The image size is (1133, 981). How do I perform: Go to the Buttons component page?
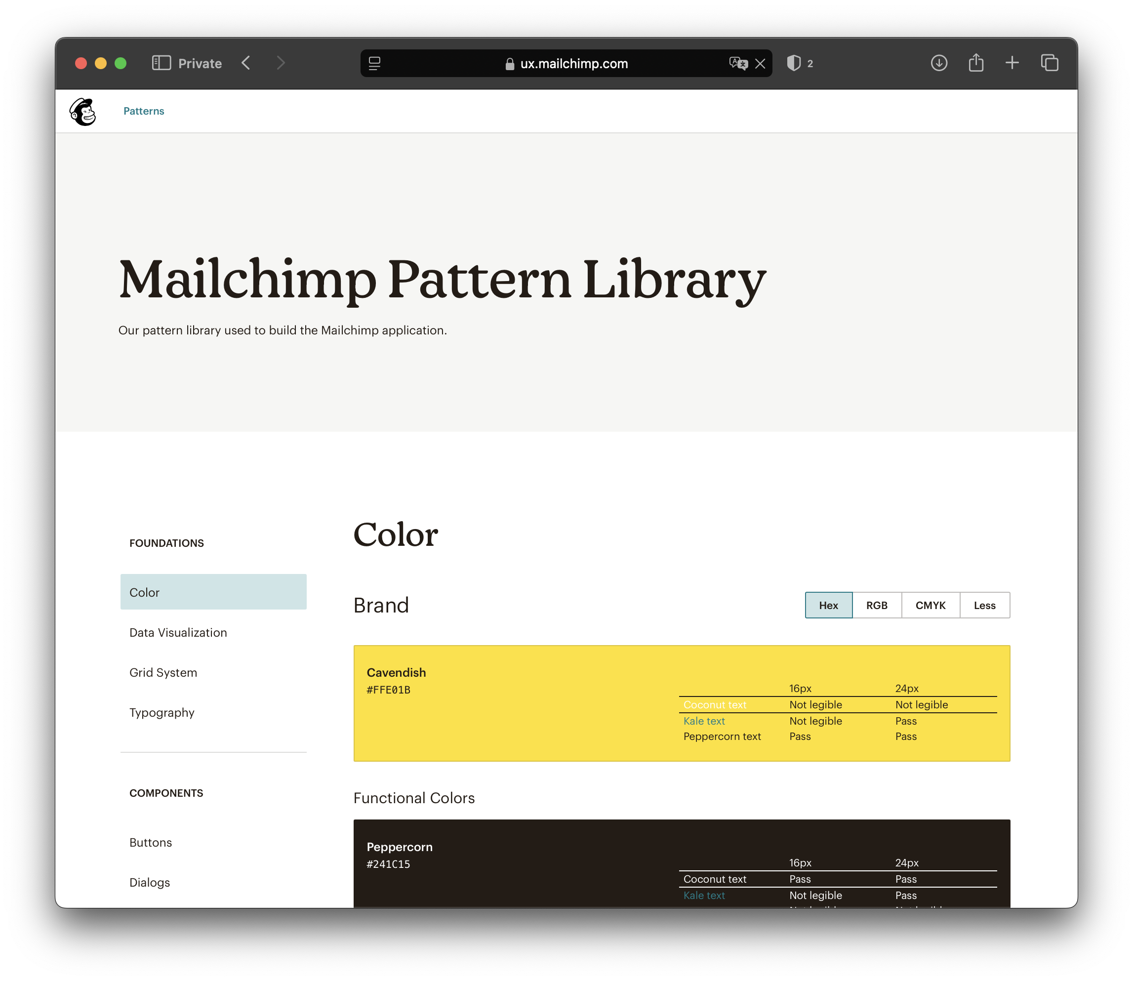click(151, 842)
